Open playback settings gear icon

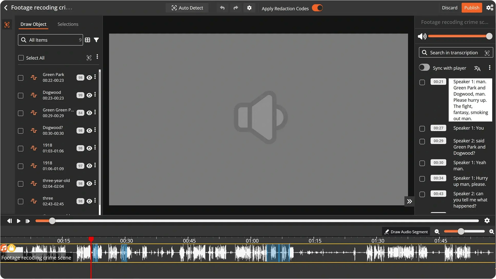[487, 221]
